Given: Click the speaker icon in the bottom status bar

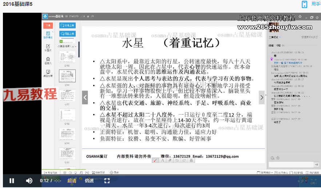Looking at the screenshot, I should pos(70,173).
